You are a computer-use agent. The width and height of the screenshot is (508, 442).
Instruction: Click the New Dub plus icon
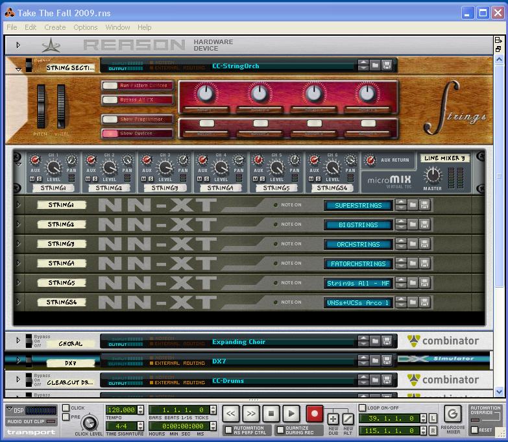[x=333, y=419]
